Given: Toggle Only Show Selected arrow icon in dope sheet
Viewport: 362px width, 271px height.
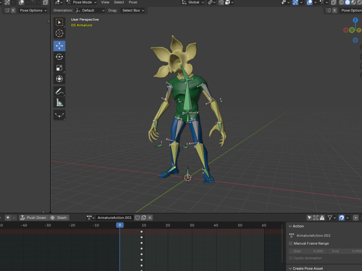Looking at the screenshot, I should click(x=310, y=218).
